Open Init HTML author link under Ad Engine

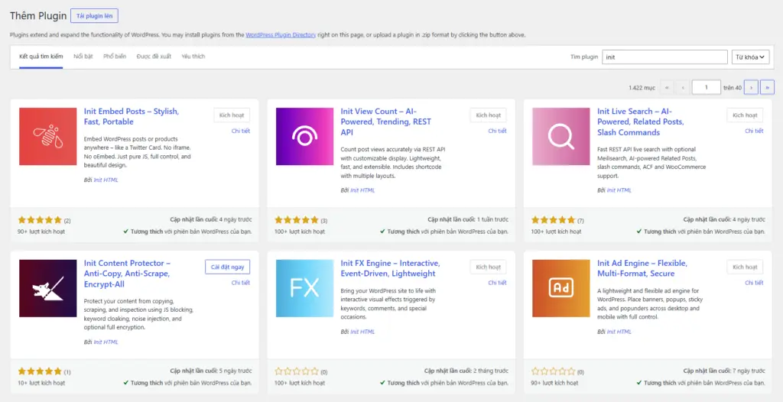click(619, 332)
